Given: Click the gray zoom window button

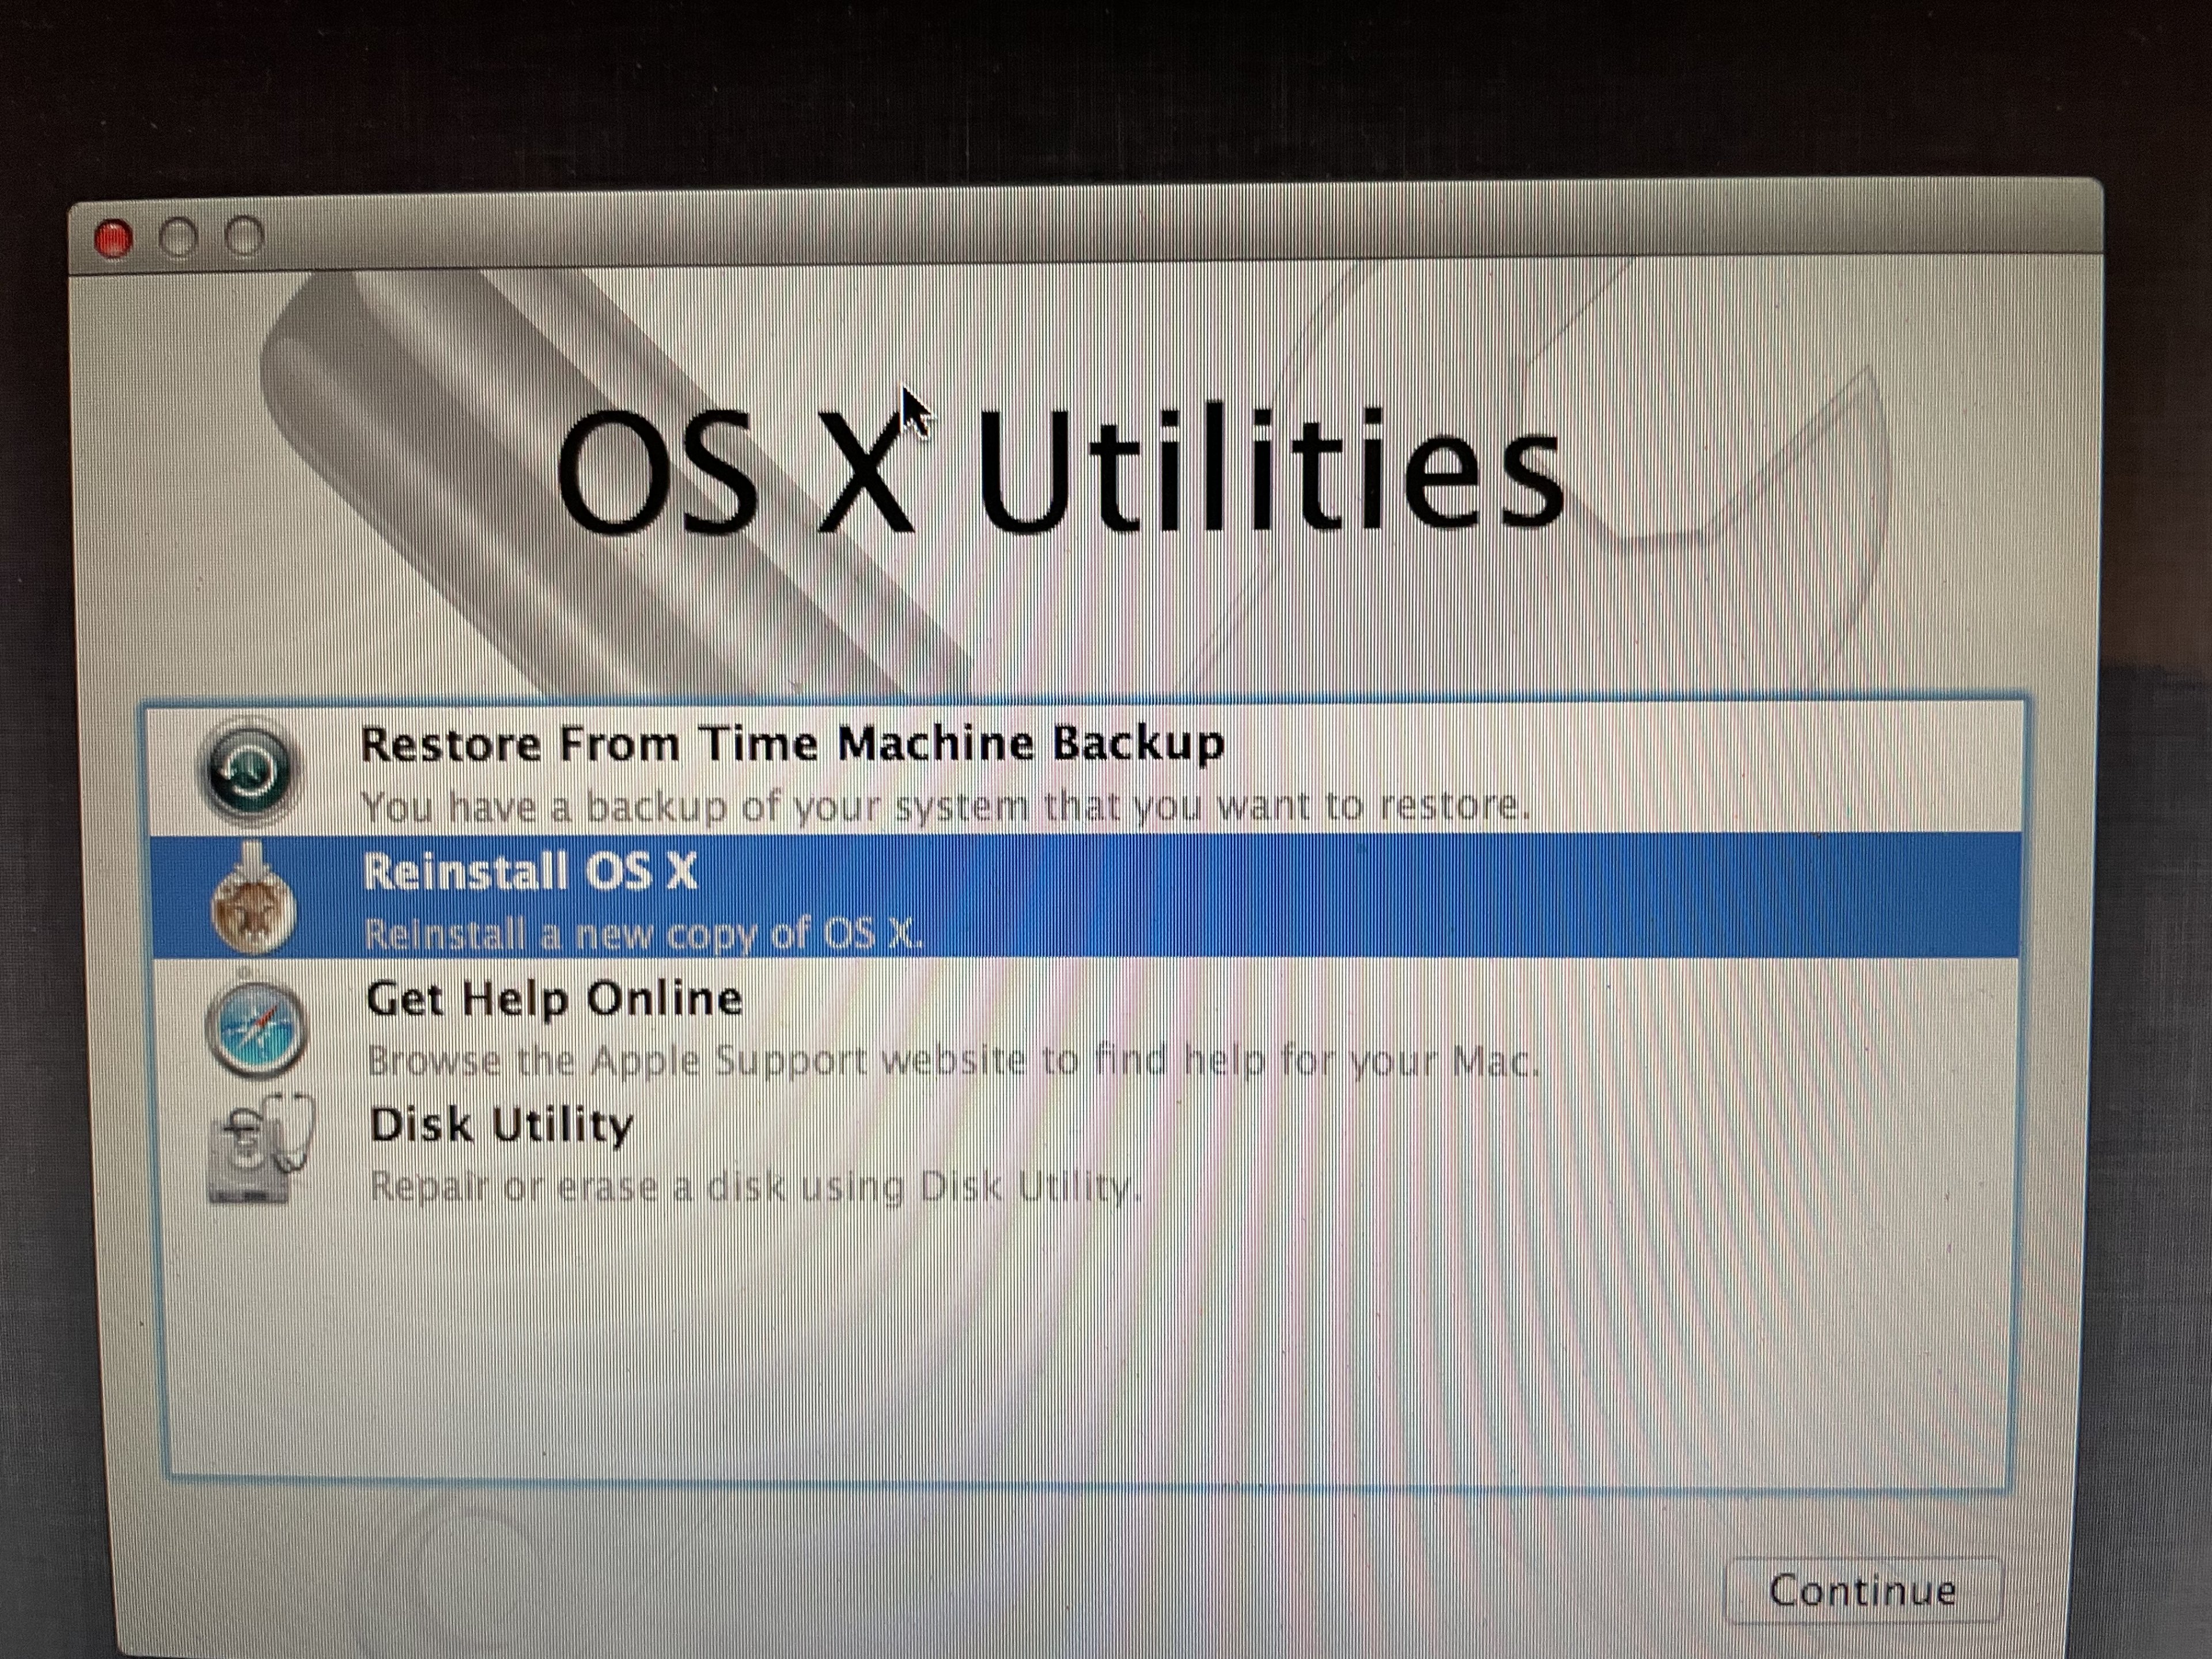Looking at the screenshot, I should pos(244,237).
